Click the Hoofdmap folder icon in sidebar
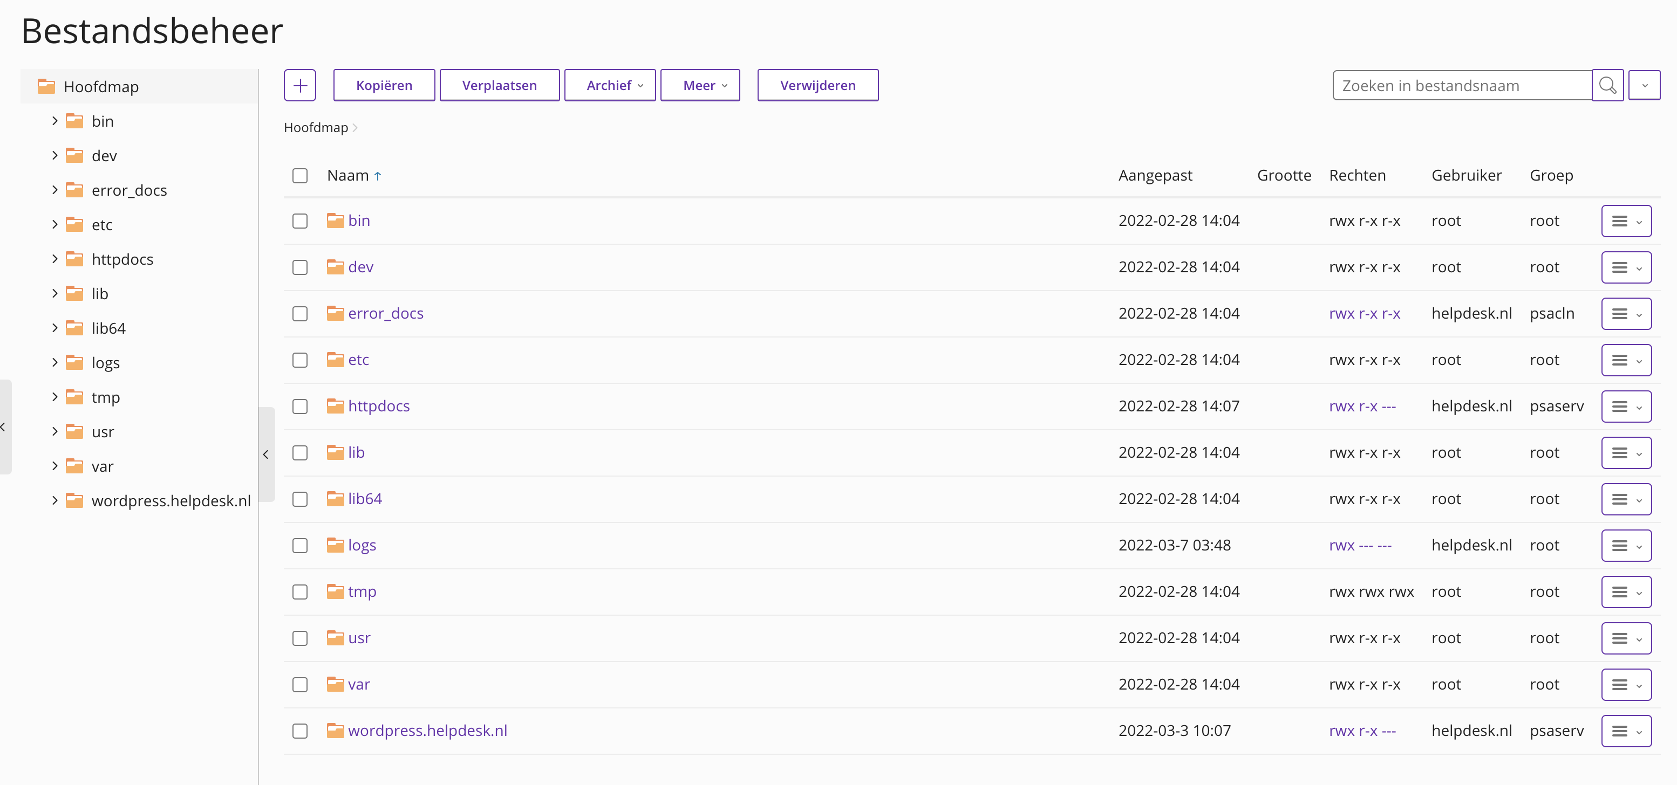The image size is (1677, 785). pos(46,86)
